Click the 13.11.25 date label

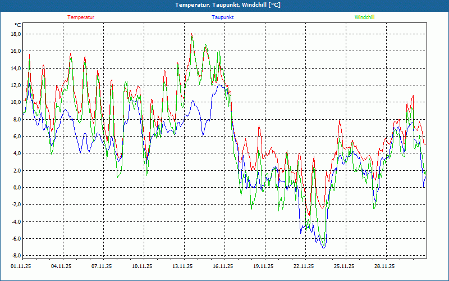pos(183,267)
